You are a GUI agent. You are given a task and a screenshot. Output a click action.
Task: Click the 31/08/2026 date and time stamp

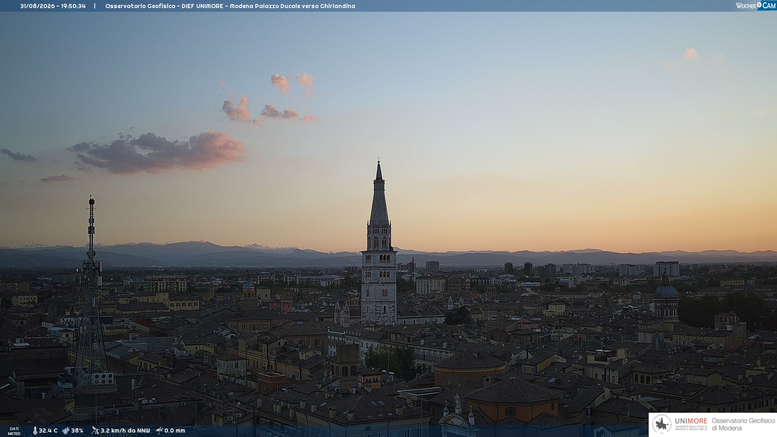point(53,6)
